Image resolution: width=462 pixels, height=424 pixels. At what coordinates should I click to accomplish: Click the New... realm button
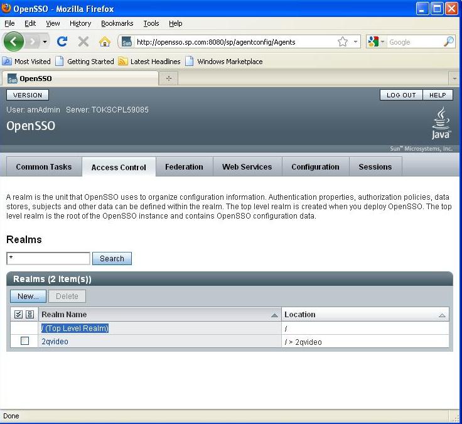pyautogui.click(x=28, y=296)
